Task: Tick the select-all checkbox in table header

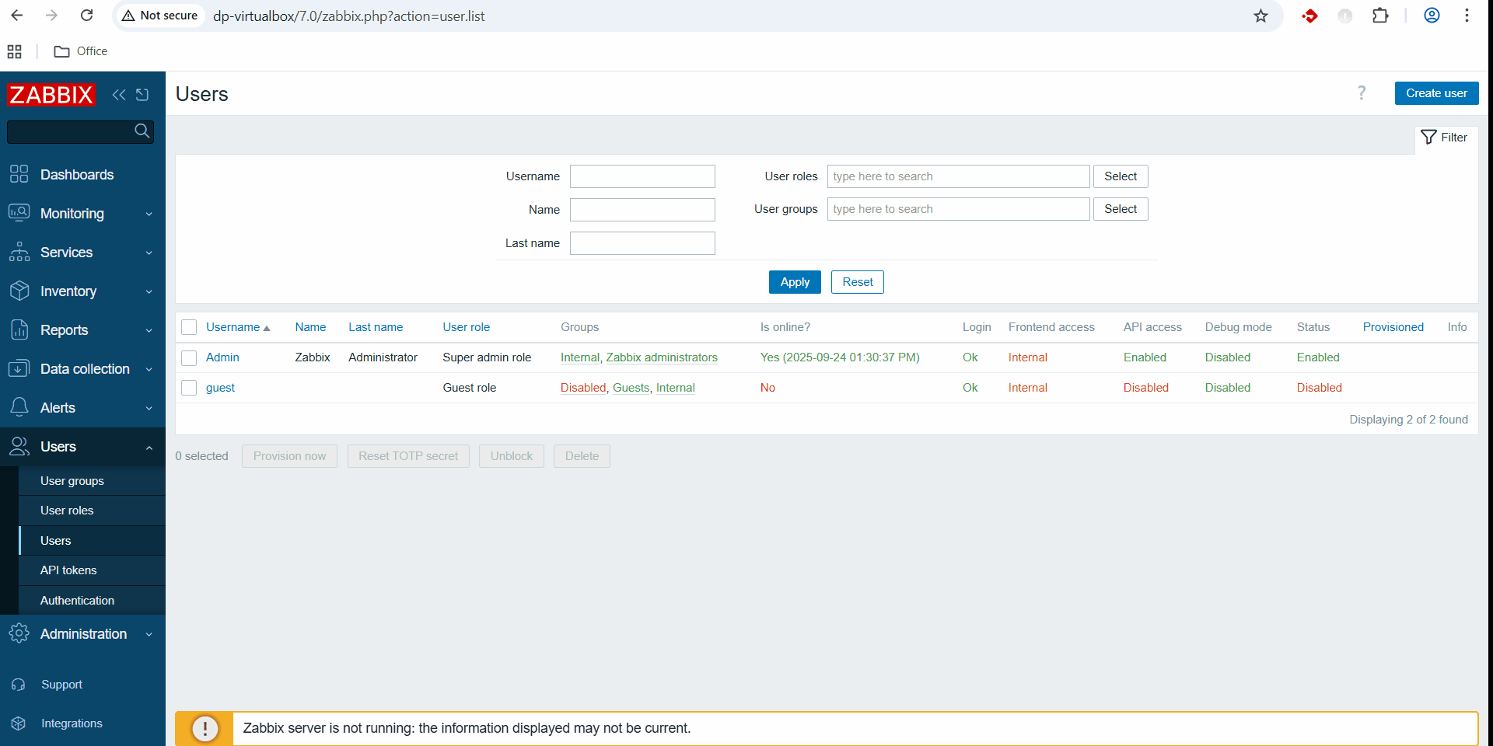Action: 189,327
